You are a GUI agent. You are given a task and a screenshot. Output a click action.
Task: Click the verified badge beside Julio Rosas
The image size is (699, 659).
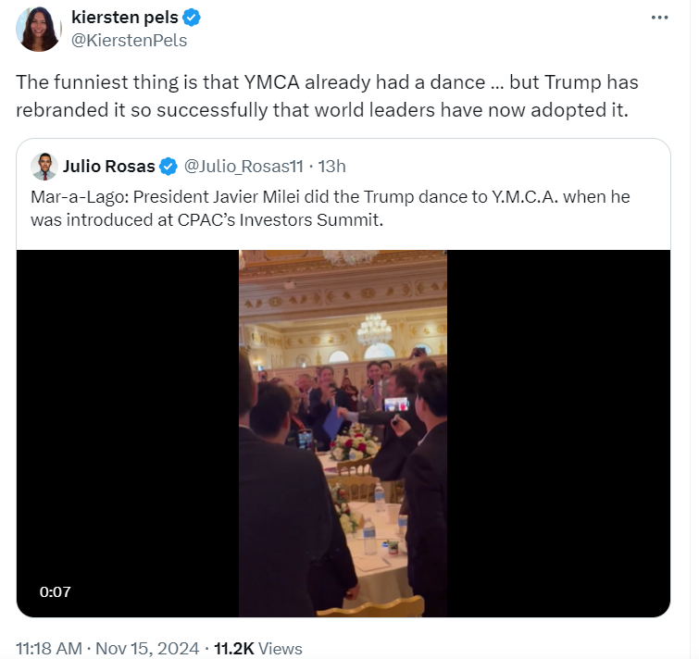point(169,167)
